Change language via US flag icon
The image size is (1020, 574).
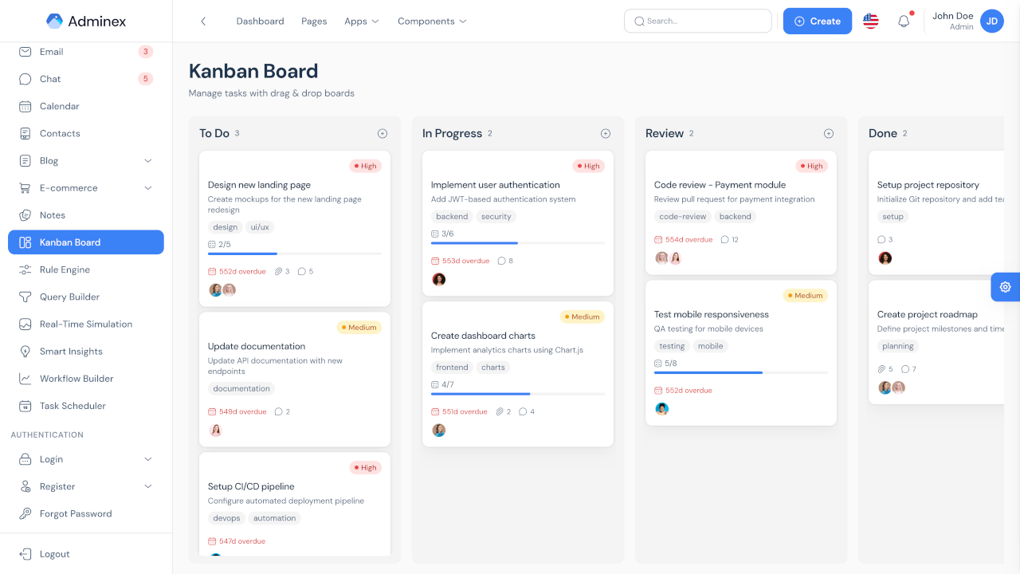point(871,22)
